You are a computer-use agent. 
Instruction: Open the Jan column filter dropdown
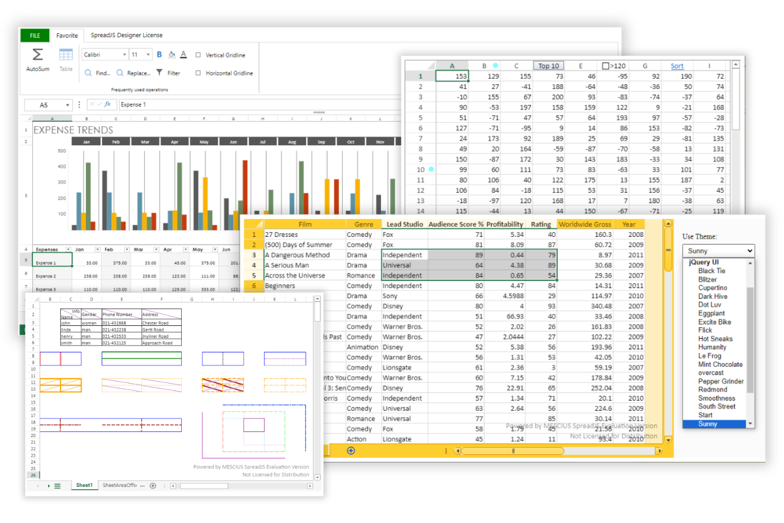coord(97,249)
